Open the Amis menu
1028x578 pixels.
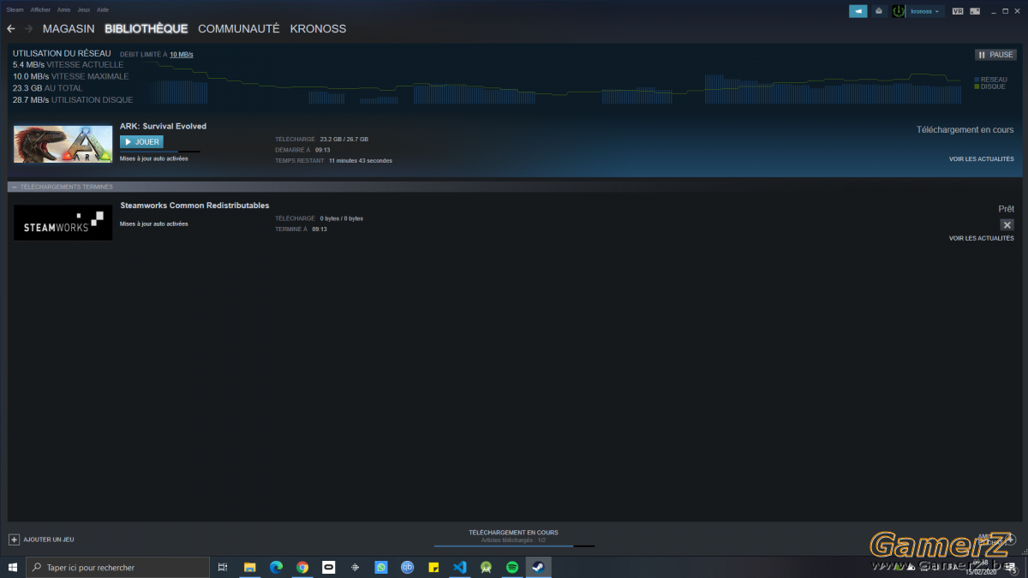[63, 9]
